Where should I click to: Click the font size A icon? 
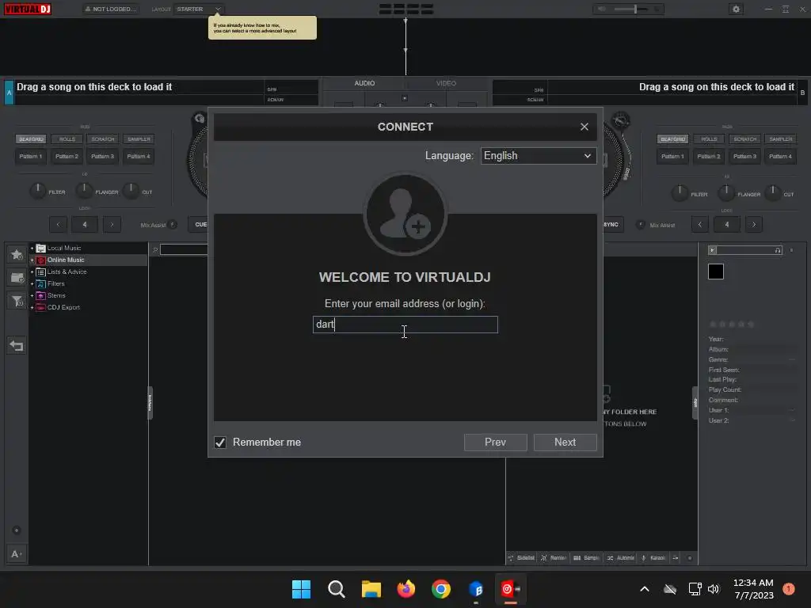click(16, 554)
